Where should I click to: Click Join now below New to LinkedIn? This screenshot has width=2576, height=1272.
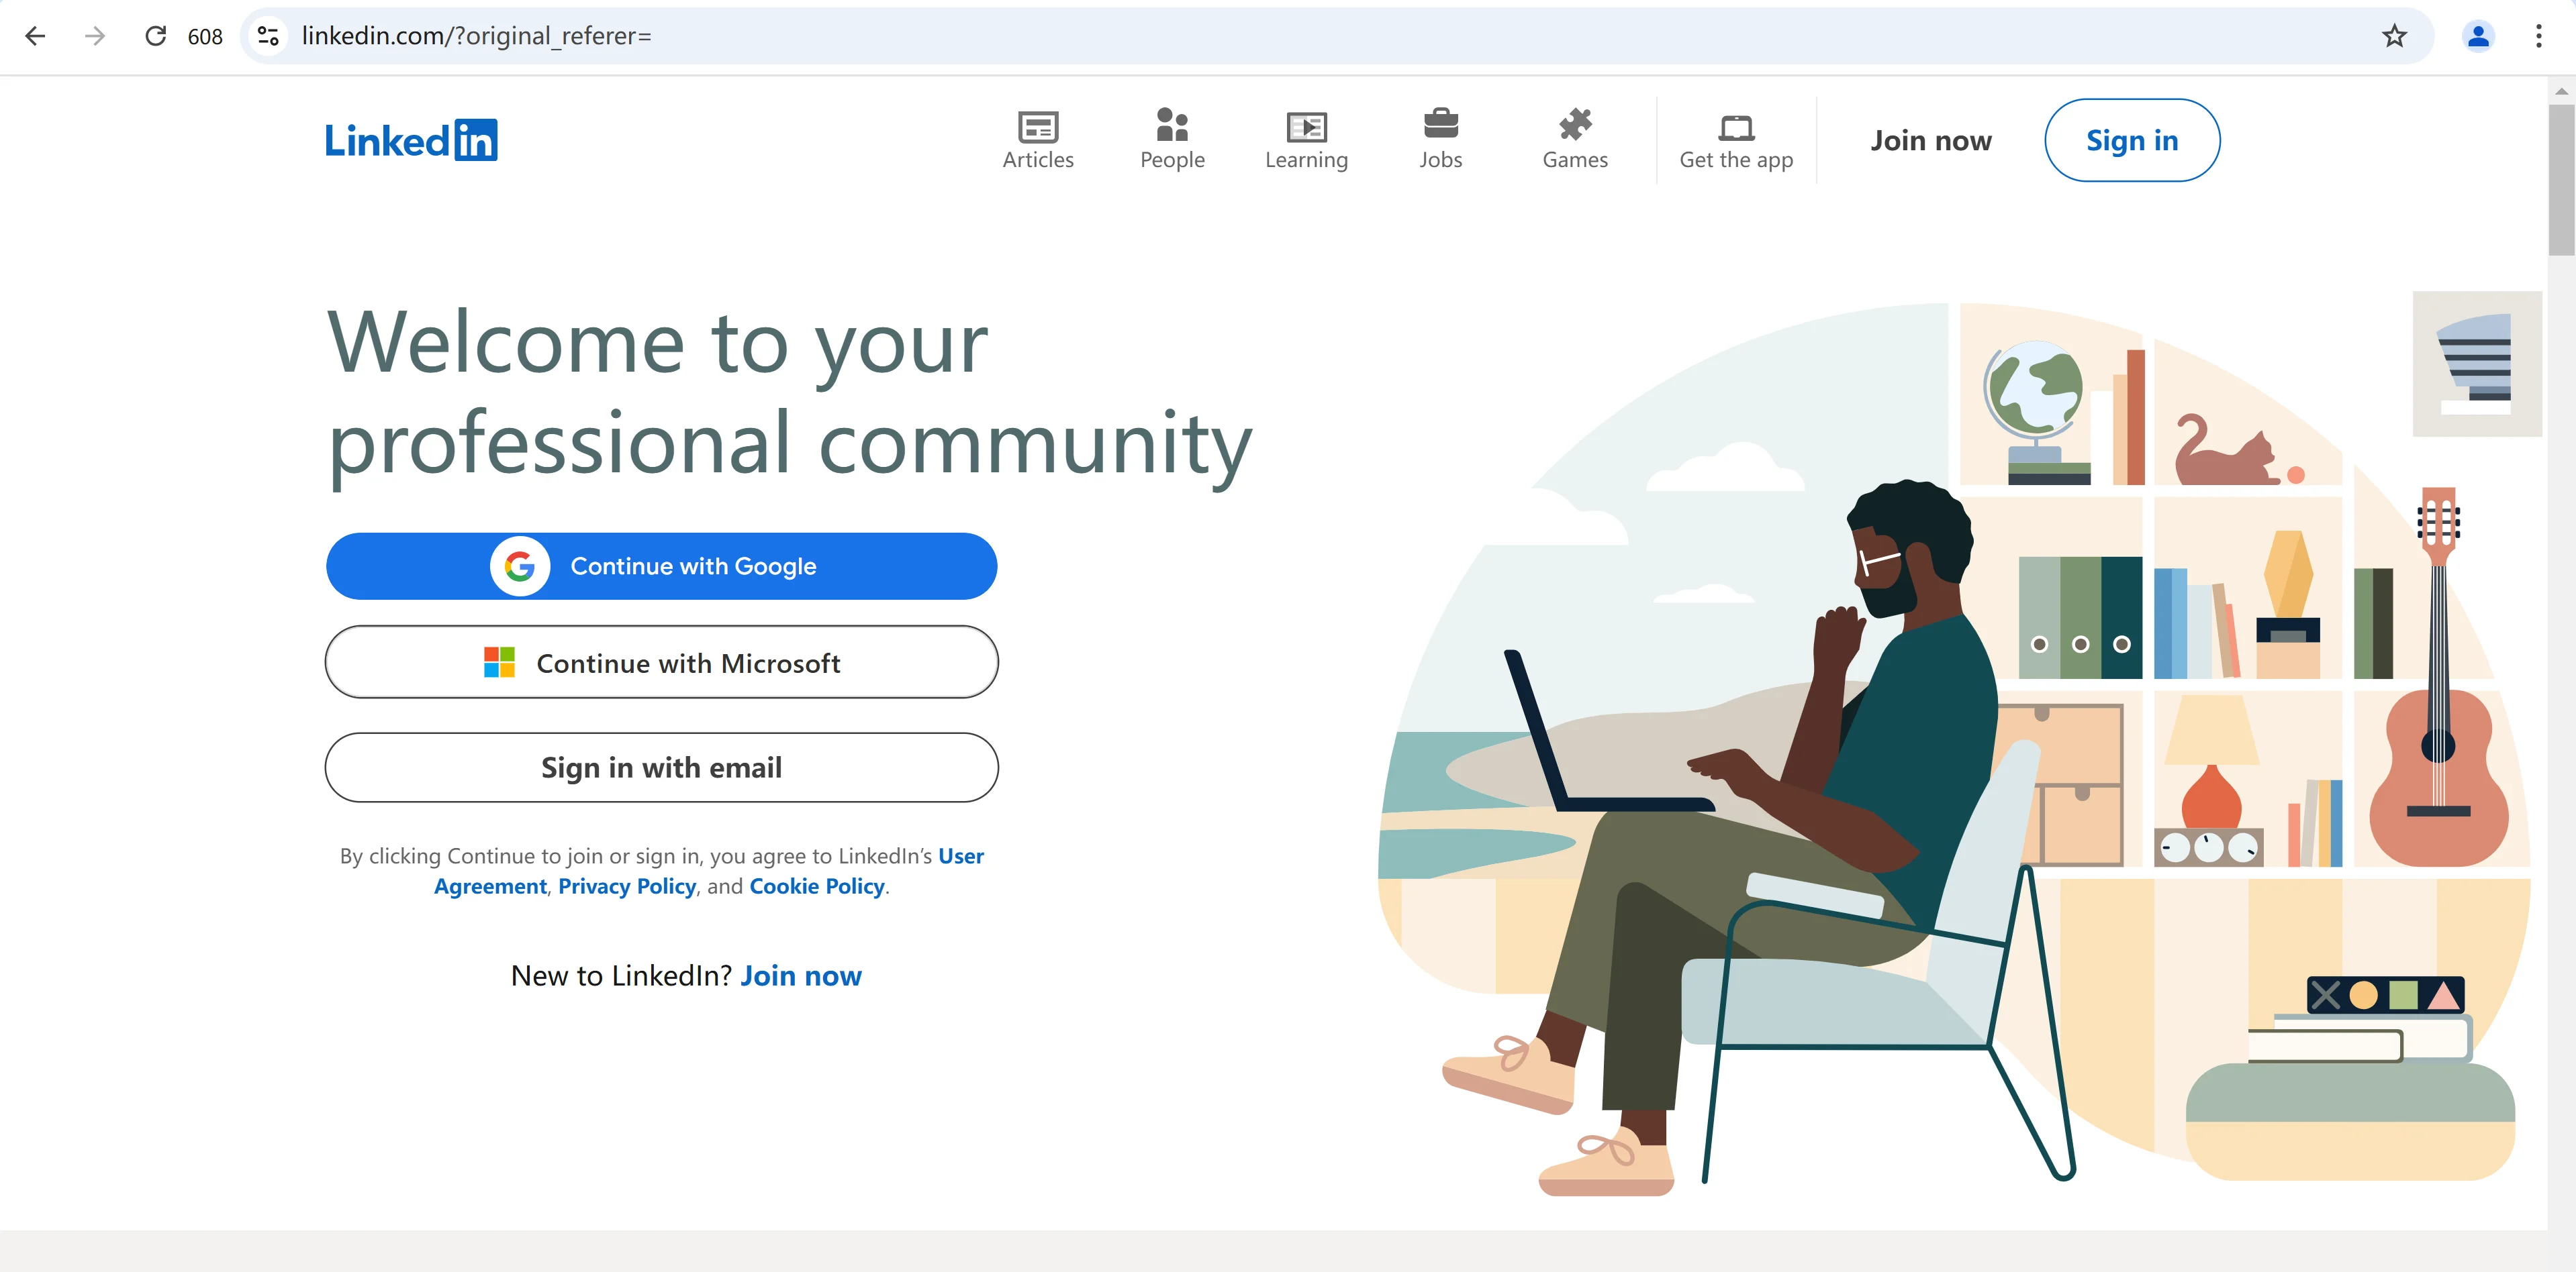[801, 976]
